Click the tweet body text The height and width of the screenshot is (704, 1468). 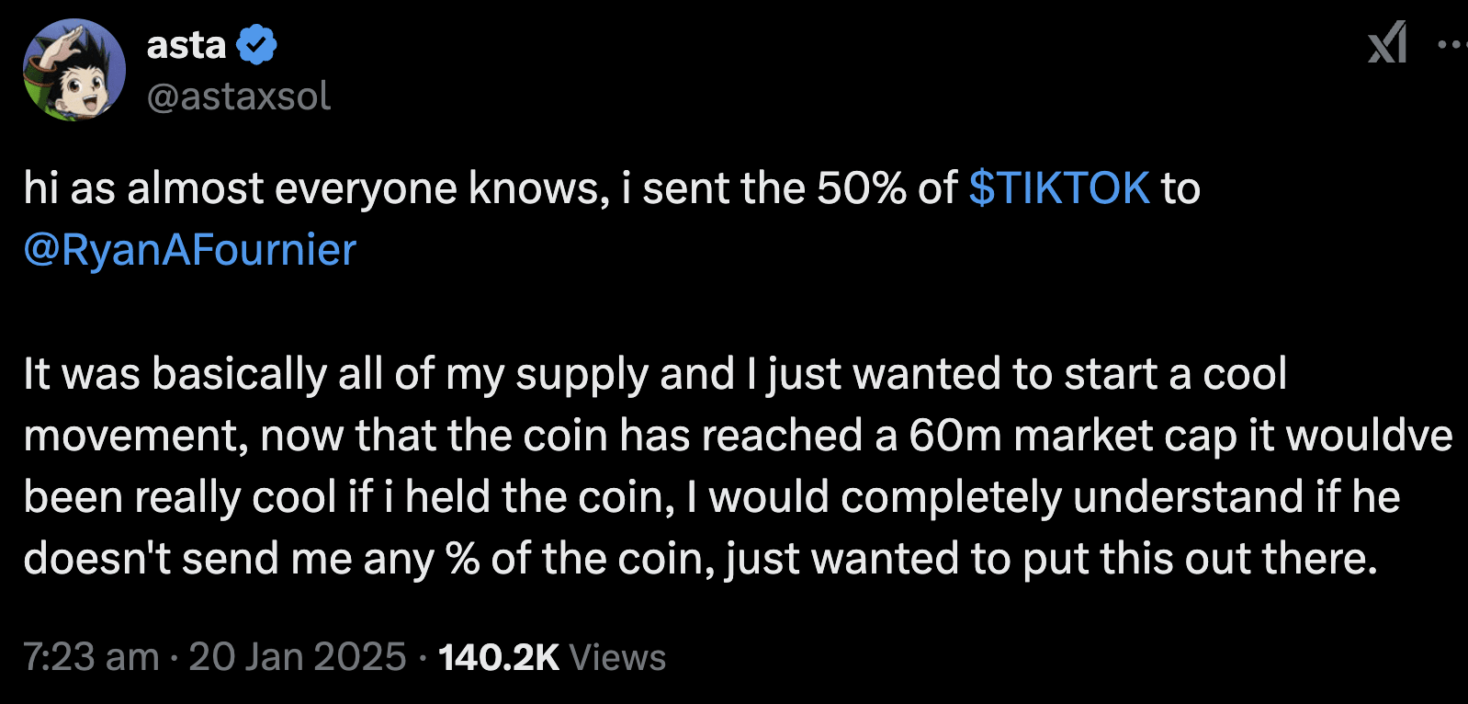pos(643,435)
